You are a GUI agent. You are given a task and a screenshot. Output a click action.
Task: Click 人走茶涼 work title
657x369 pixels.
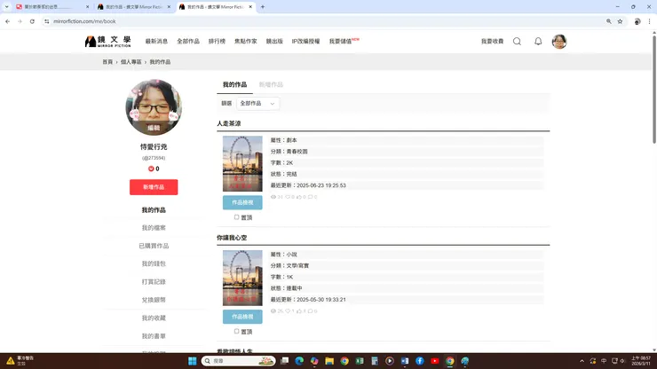click(229, 123)
